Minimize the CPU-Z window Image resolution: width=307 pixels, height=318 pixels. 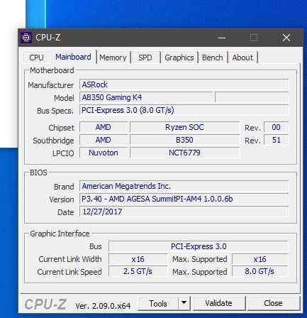tap(222, 38)
